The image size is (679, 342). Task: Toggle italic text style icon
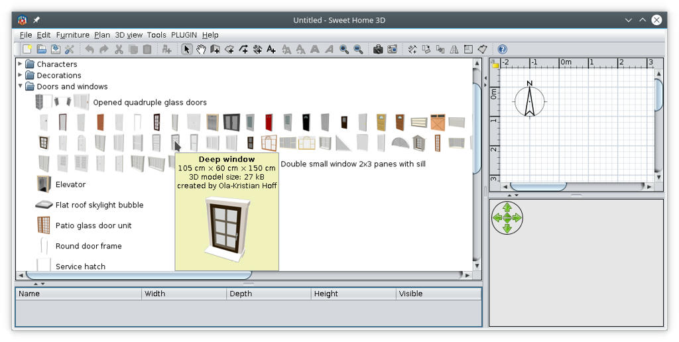click(329, 49)
